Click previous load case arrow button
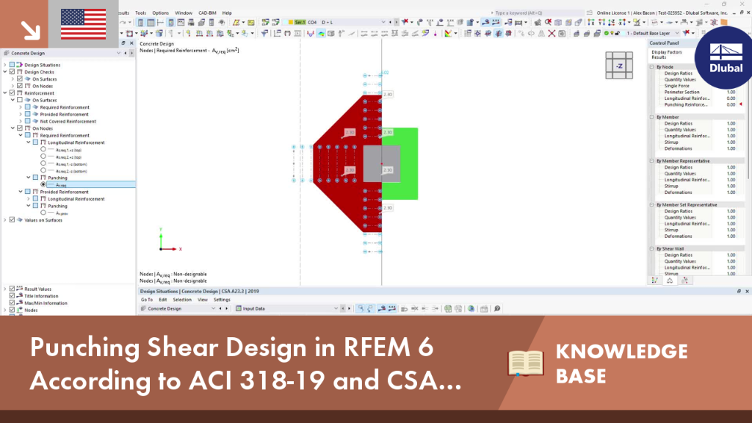Screen dimensions: 752x423 [x=390, y=22]
